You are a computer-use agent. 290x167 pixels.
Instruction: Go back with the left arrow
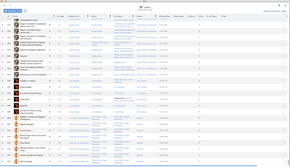pos(11,5)
